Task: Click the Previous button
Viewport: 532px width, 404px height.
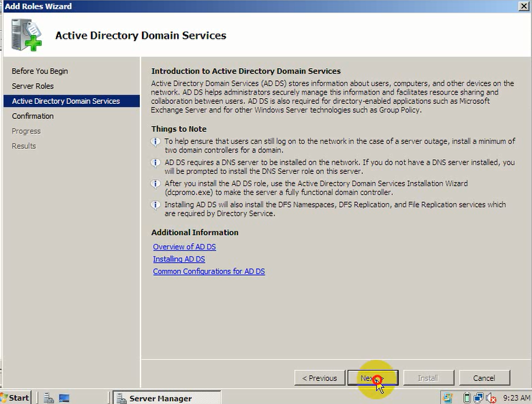Action: tap(320, 378)
